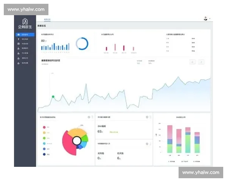Viewport: 227px width, 182px height.
Task: Expand the dropdown arrow beside user avatar
Action: [x=210, y=18]
